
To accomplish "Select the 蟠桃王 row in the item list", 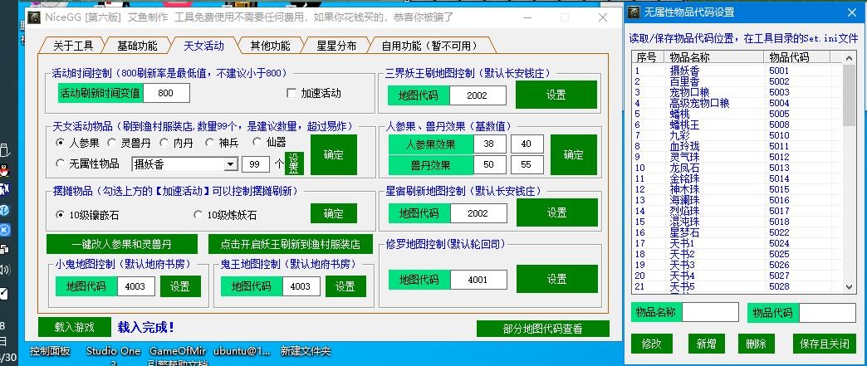I will point(685,124).
